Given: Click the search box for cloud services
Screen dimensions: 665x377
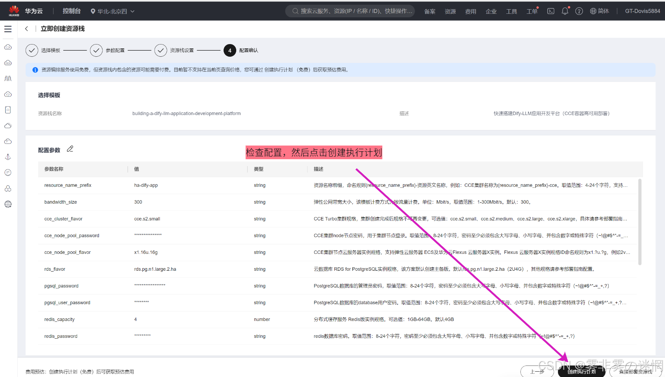Looking at the screenshot, I should tap(350, 11).
